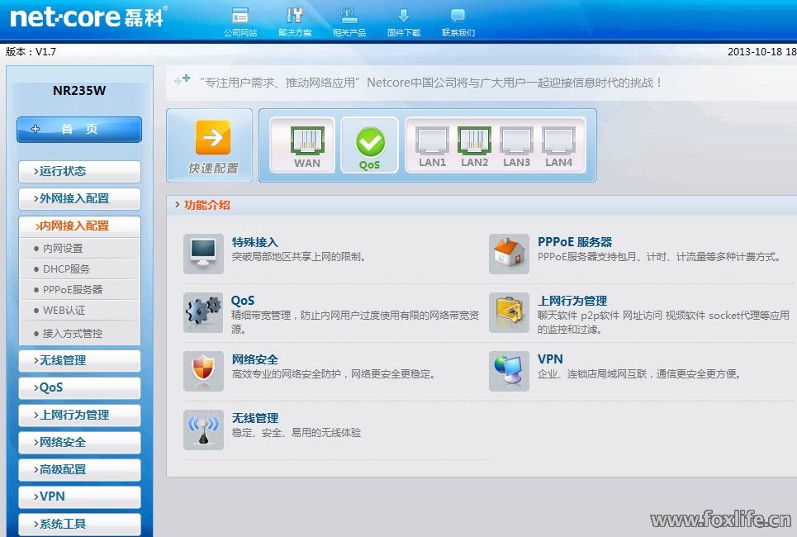Screen dimensions: 797x537
Task: Click the 快速配置 orange arrow icon
Action: pos(213,137)
